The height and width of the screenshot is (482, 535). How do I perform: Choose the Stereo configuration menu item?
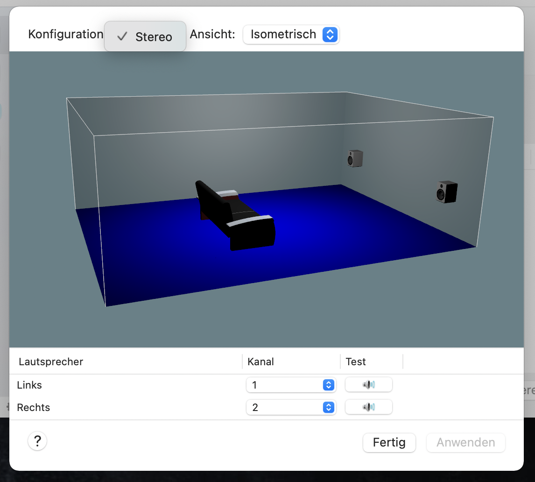coord(153,37)
